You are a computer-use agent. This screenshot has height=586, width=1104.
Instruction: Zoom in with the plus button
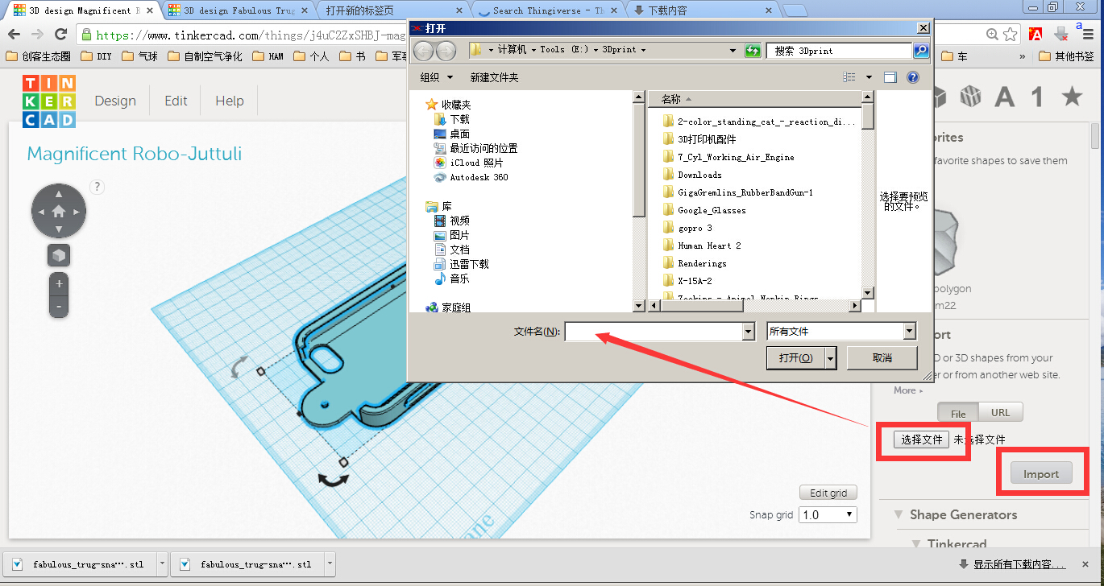click(59, 284)
